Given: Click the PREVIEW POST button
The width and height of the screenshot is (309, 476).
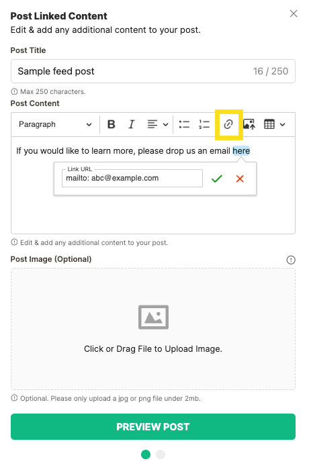Looking at the screenshot, I should 153,426.
